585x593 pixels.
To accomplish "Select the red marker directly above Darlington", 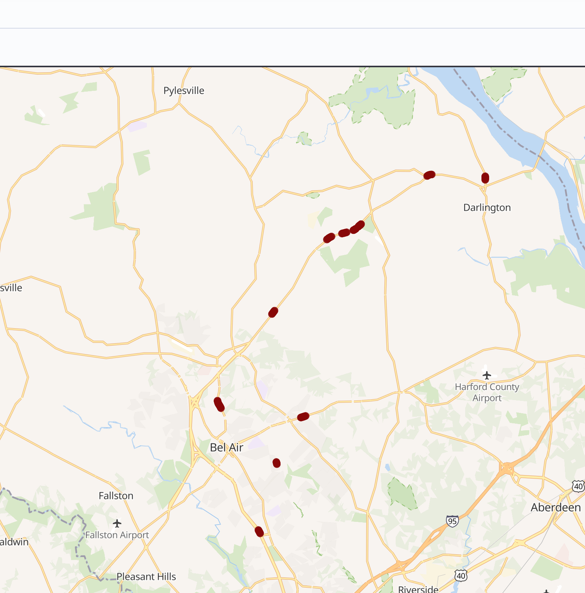I will tap(485, 178).
